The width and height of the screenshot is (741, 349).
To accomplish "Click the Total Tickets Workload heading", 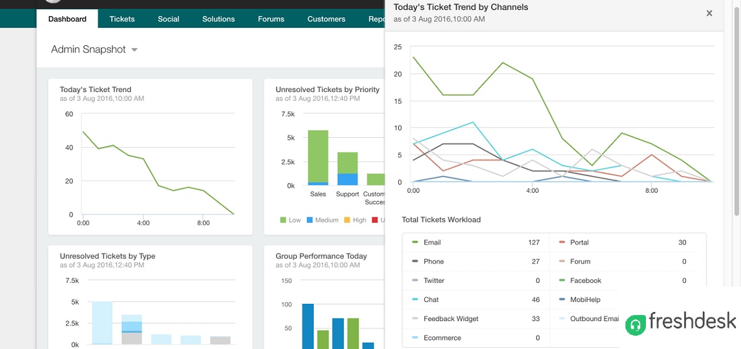I will (441, 219).
